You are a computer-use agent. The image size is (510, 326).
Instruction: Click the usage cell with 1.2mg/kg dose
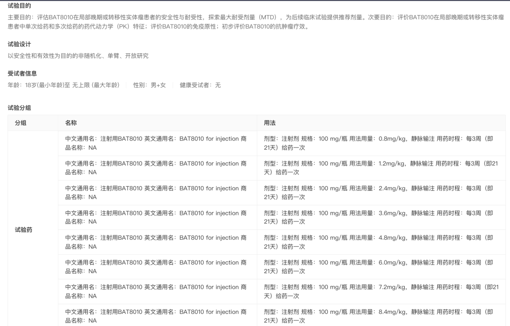click(381, 168)
